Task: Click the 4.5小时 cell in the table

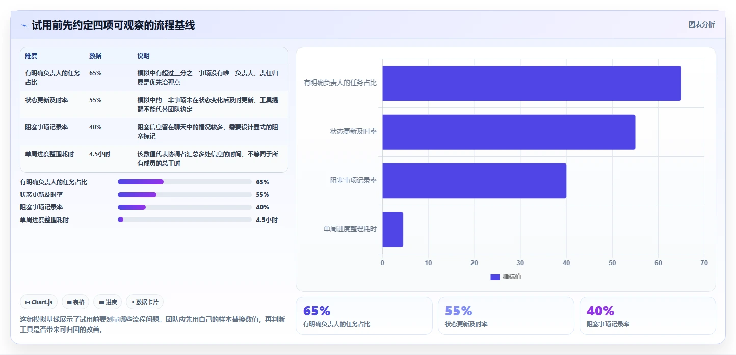Action: (x=100, y=154)
